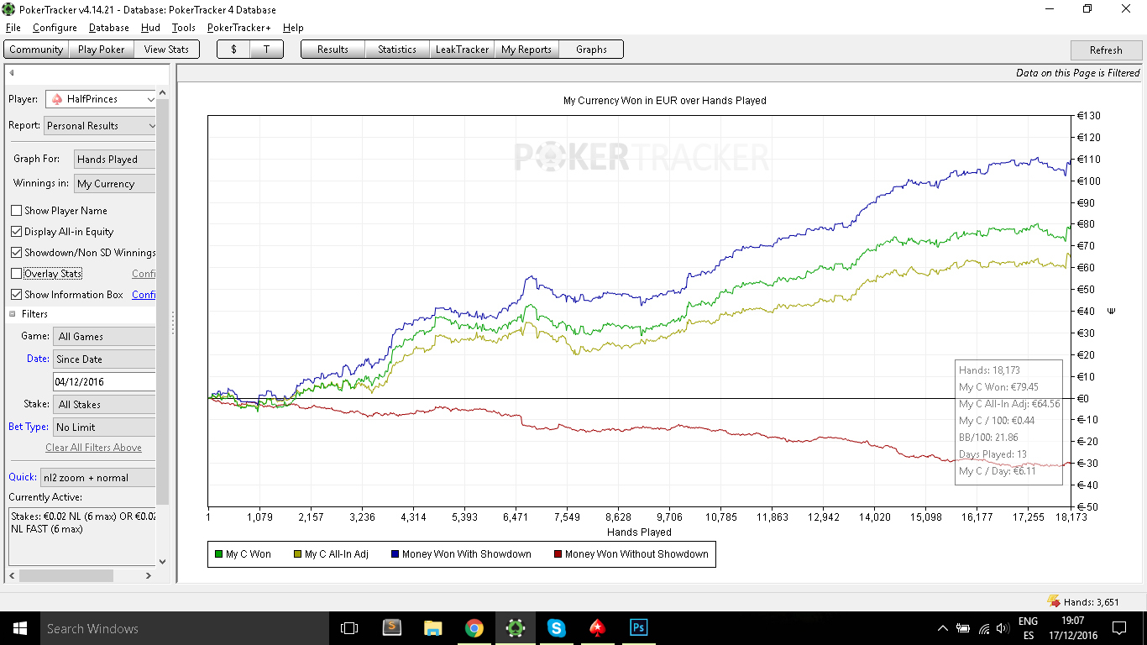1147x645 pixels.
Task: Uncheck Showdown/Non SD Winnings
Action: (17, 253)
